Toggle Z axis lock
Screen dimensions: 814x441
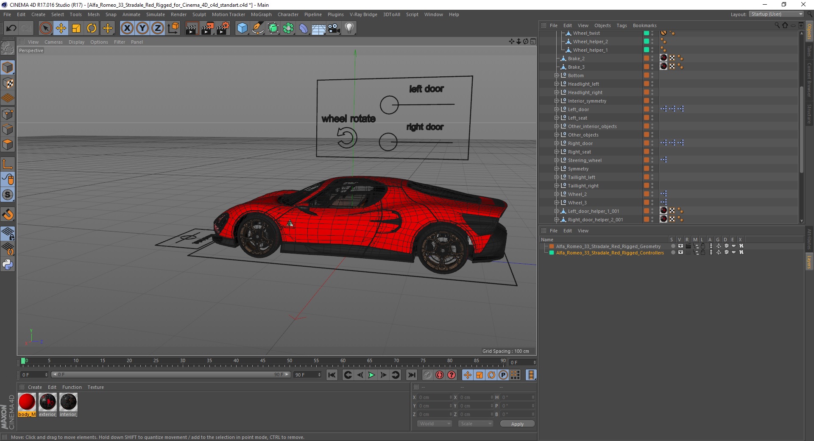(158, 28)
